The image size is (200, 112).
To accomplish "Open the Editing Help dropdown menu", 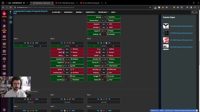I will click(x=103, y=12).
